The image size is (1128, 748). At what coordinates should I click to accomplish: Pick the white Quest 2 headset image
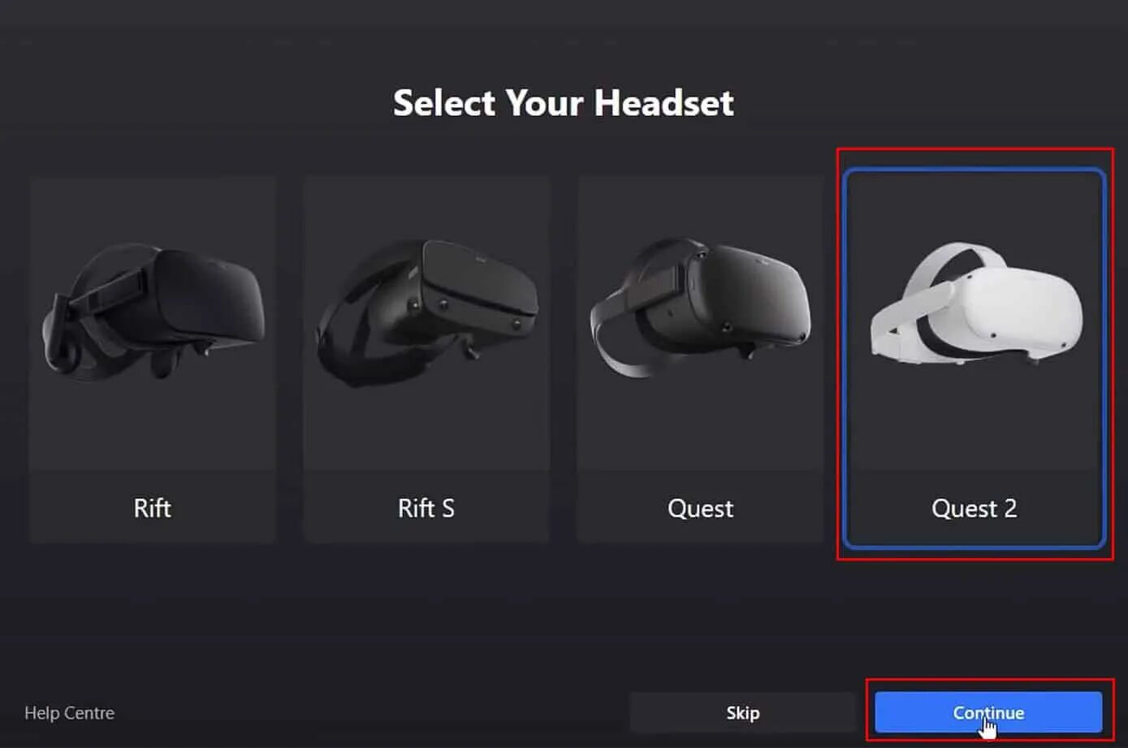click(975, 302)
